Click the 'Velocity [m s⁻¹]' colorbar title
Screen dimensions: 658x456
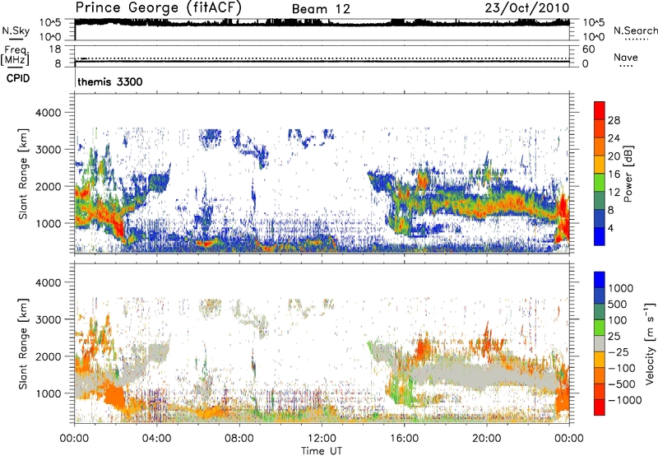click(650, 343)
